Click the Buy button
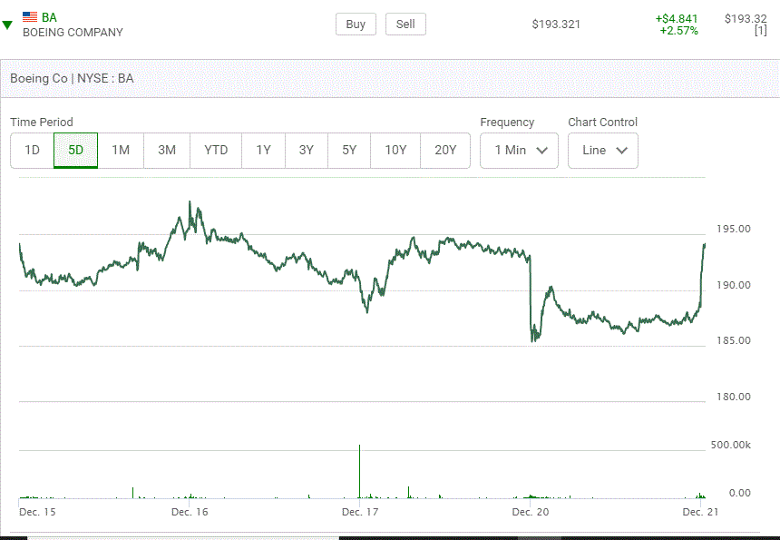This screenshot has width=780, height=540. point(356,25)
